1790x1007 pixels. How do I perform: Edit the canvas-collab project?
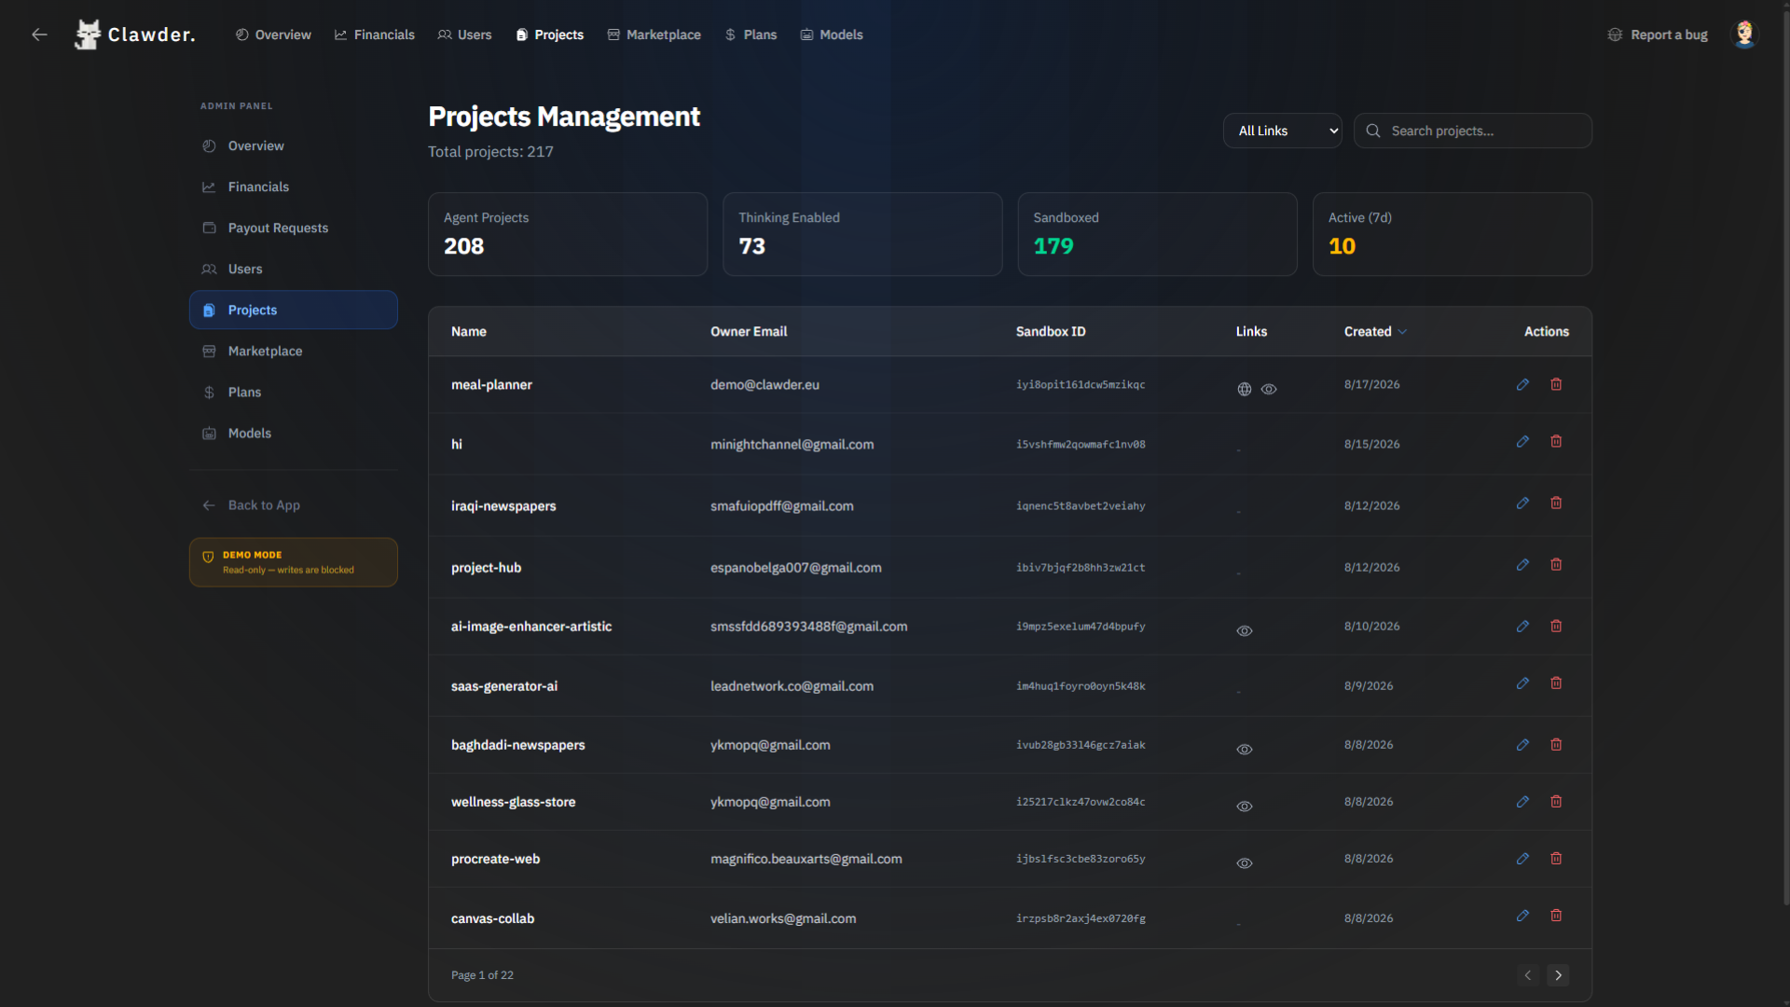pos(1522,916)
